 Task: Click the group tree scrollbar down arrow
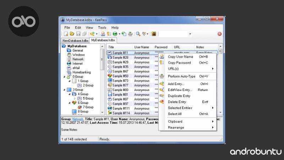102,112
